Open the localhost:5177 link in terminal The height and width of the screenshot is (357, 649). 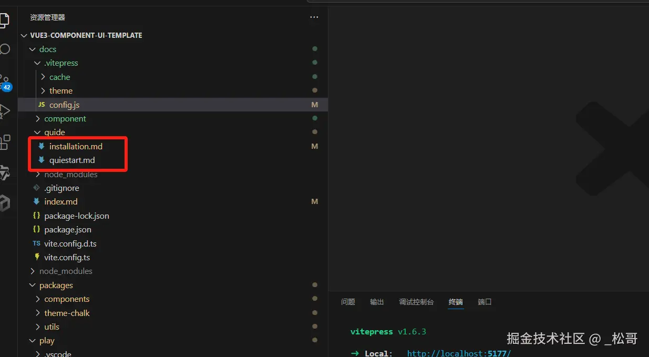[459, 353]
